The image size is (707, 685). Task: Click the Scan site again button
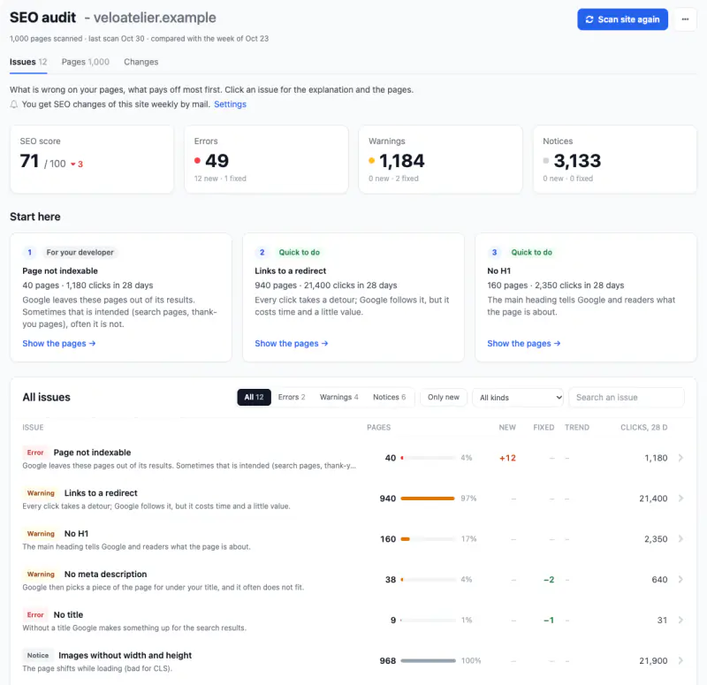click(622, 19)
